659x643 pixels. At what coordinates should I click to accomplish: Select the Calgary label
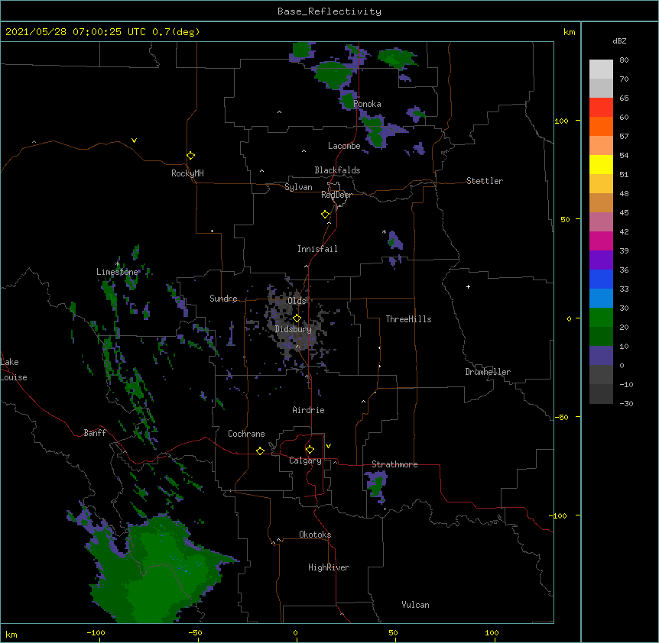[x=305, y=460]
